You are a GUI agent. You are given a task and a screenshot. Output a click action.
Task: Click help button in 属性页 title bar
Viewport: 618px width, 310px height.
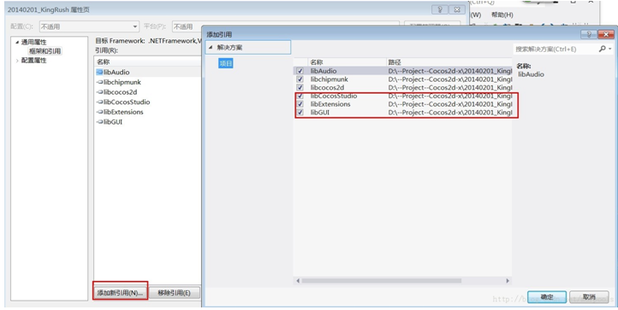pyautogui.click(x=440, y=9)
